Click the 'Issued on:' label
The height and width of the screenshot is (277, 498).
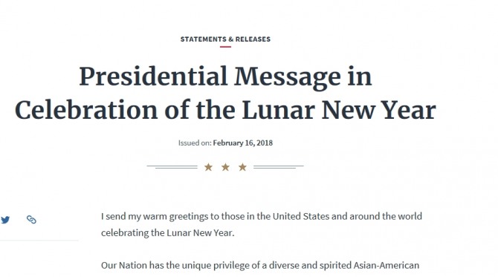click(195, 143)
